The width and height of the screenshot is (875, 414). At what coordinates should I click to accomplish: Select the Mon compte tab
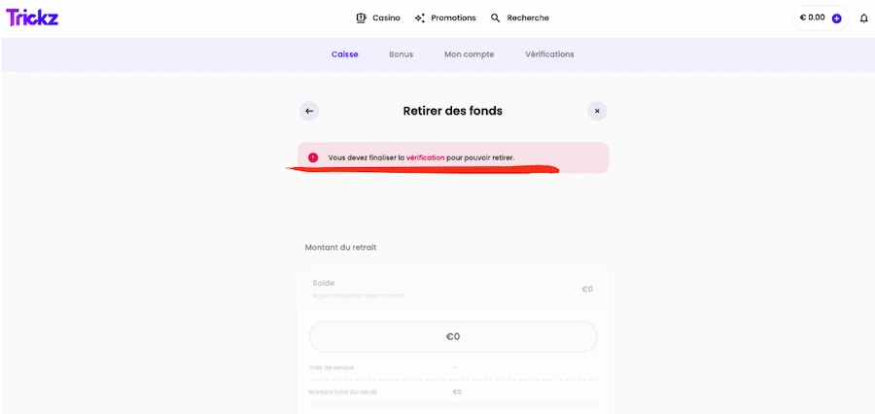[469, 54]
